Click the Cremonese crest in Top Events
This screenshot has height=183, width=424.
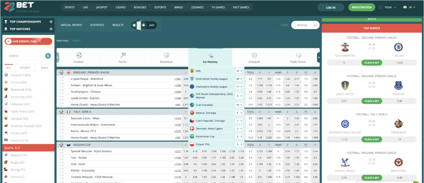(x=399, y=124)
